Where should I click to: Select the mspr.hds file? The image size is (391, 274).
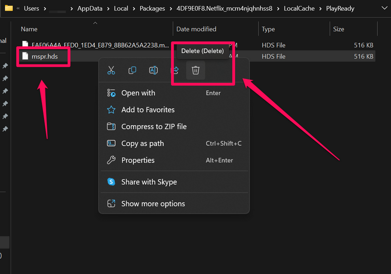[x=44, y=57]
